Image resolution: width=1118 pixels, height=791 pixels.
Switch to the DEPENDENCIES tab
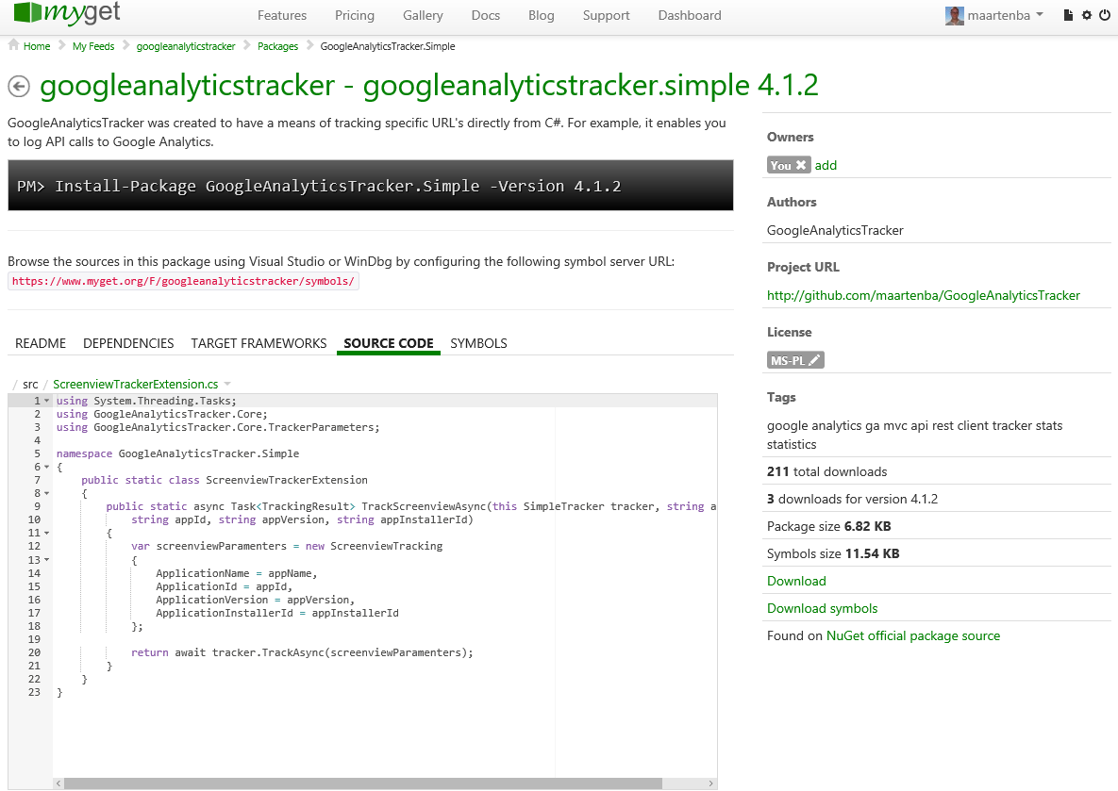(128, 343)
